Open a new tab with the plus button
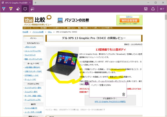Image resolution: width=167 pixels, height=117 pixels. [35, 3]
